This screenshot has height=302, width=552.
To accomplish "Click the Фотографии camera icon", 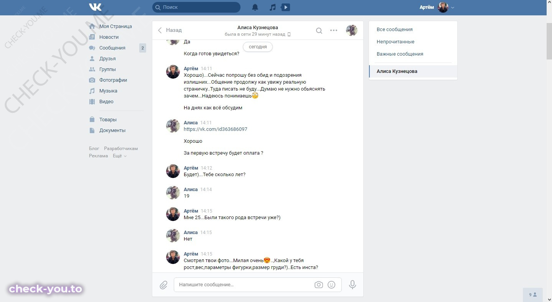I will [x=92, y=80].
